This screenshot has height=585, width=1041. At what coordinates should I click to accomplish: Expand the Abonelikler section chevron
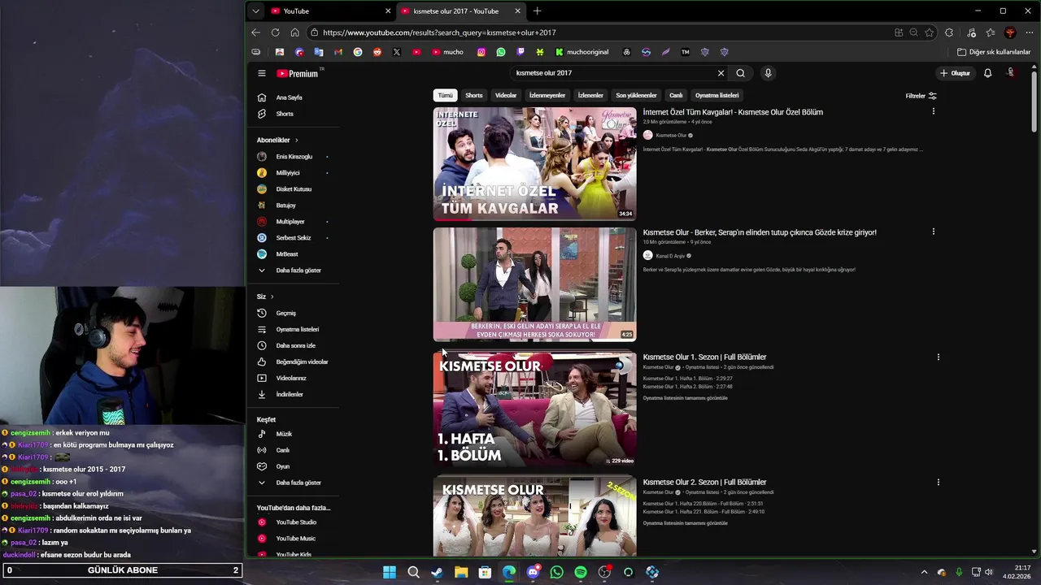pyautogui.click(x=296, y=141)
